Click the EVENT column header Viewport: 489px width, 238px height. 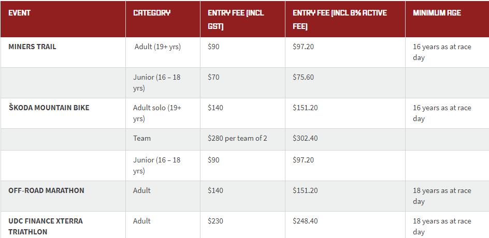63,19
